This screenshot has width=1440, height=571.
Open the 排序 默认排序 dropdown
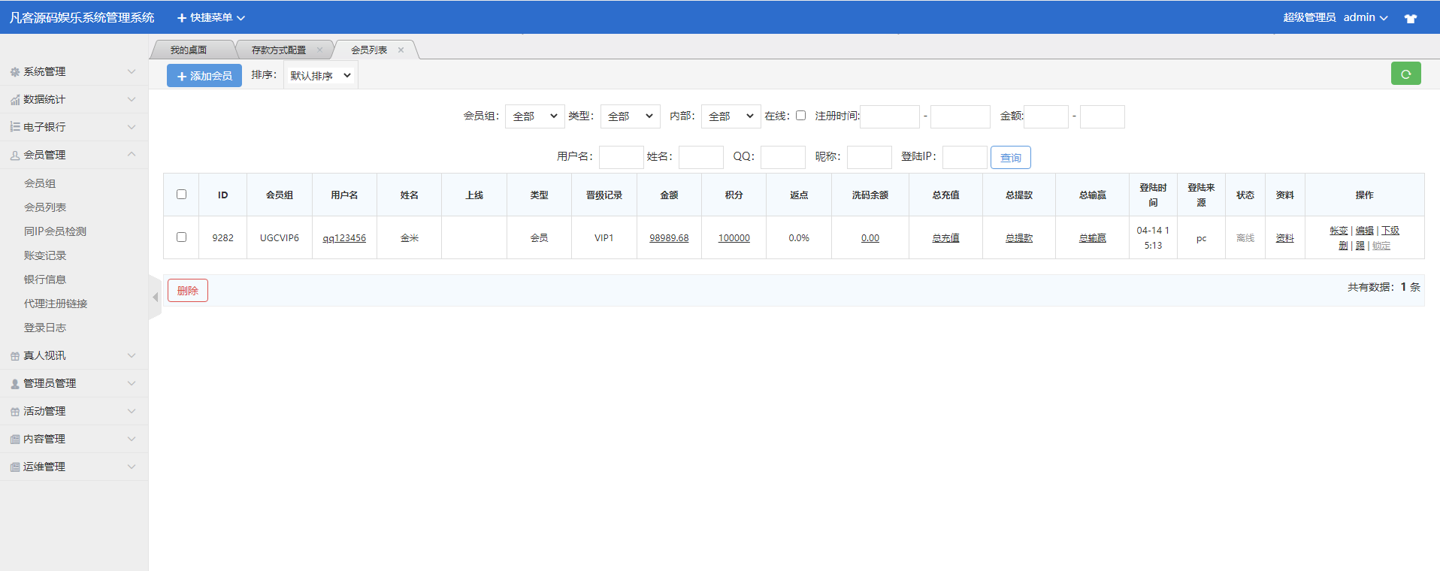point(320,76)
